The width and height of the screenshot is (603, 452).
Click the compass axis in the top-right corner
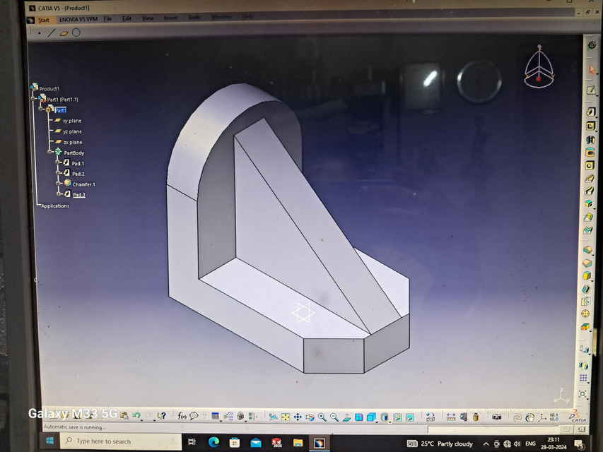coord(540,67)
